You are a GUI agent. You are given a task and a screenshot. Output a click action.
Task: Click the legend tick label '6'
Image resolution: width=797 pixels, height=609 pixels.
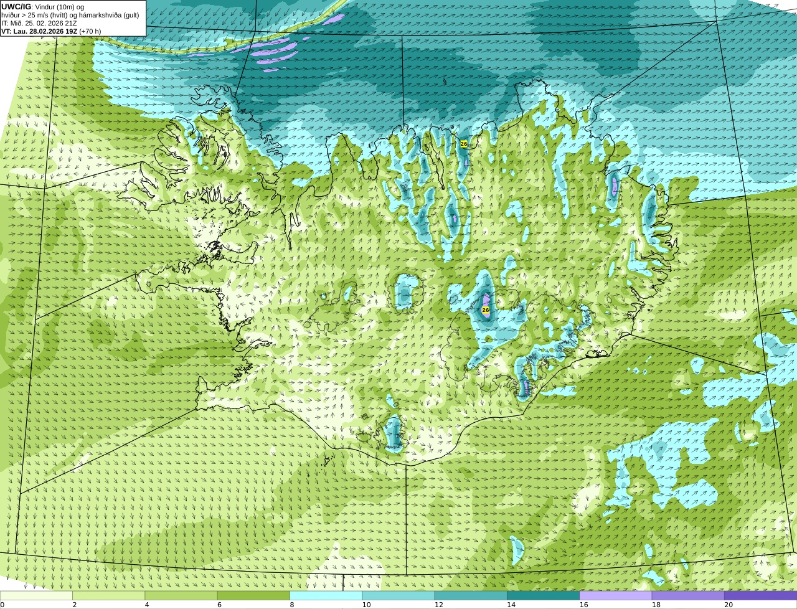point(220,605)
